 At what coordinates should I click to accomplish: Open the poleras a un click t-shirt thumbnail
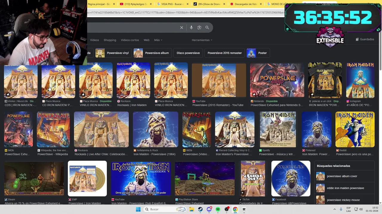coord(325,80)
